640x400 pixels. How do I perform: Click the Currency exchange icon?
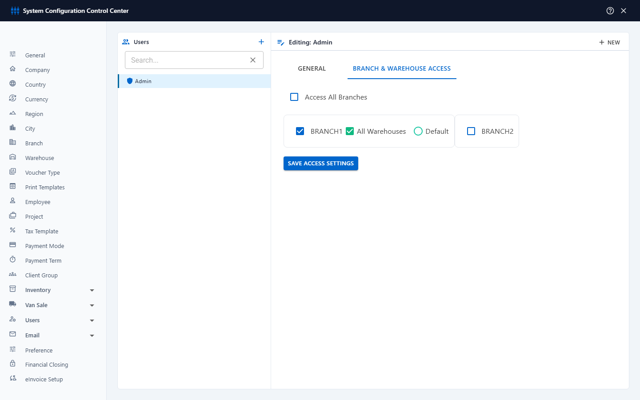pos(13,98)
